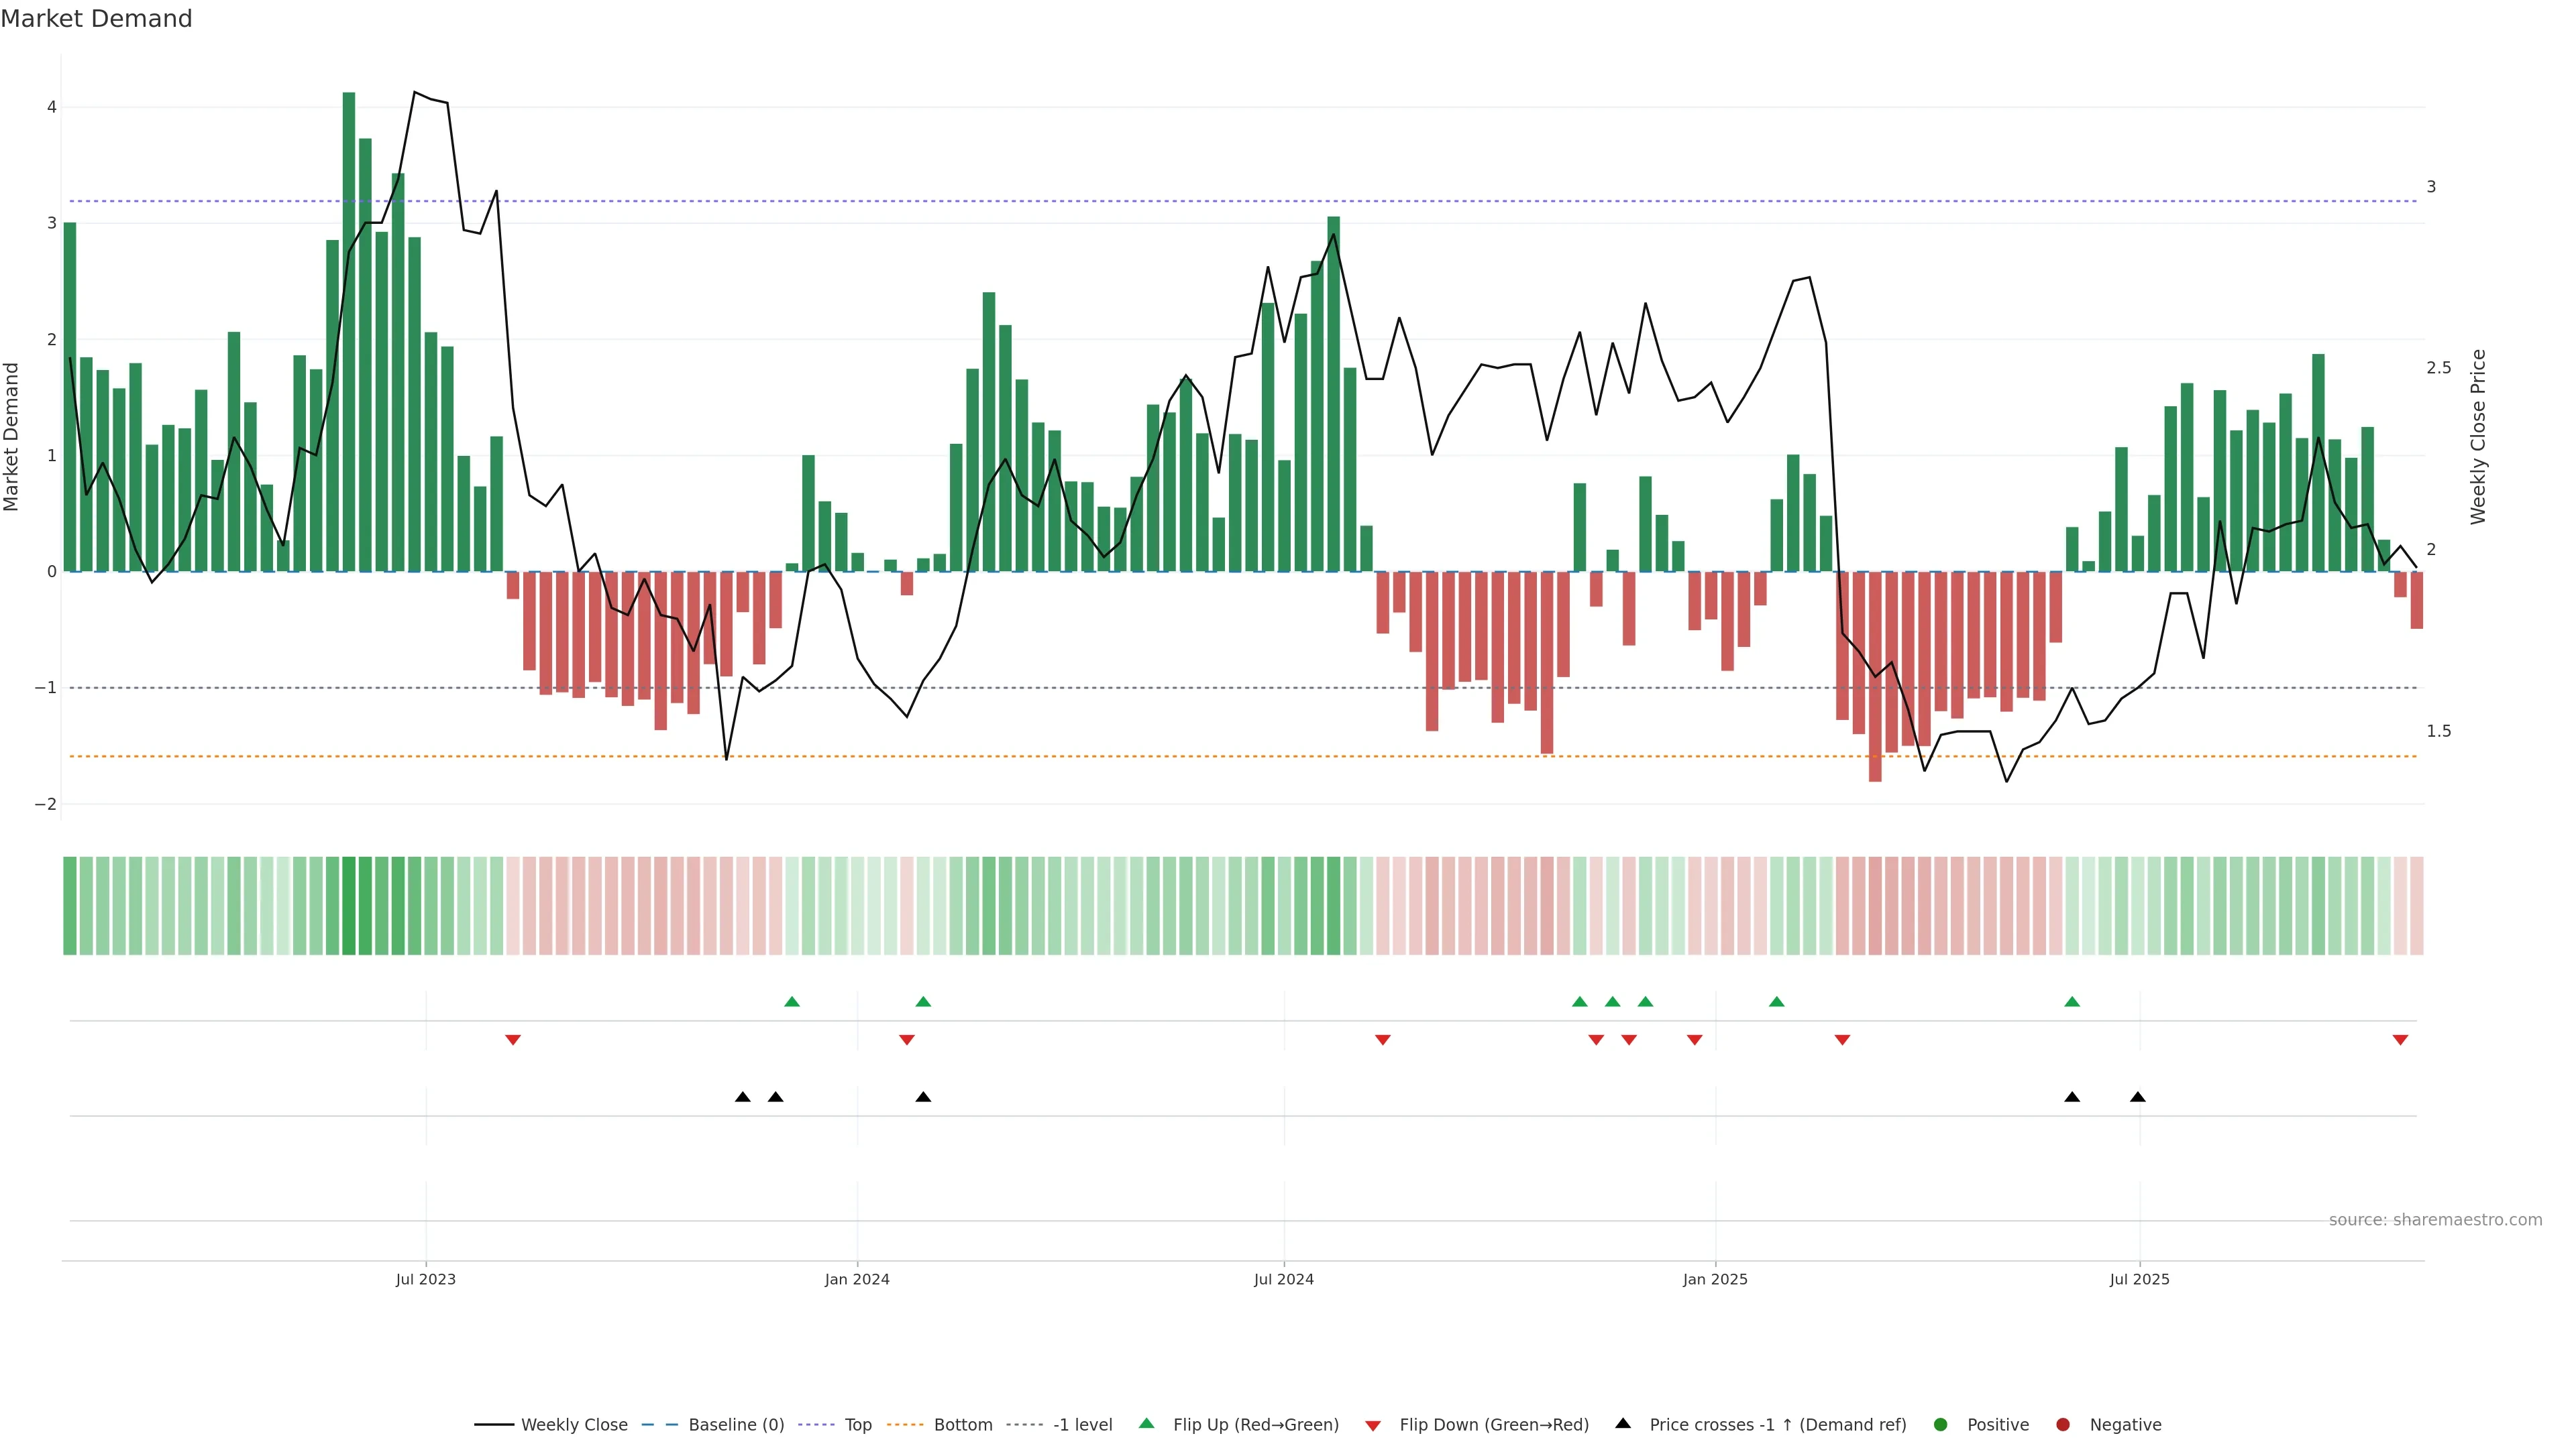Click the first green flip-up triangle marker

(x=792, y=1002)
